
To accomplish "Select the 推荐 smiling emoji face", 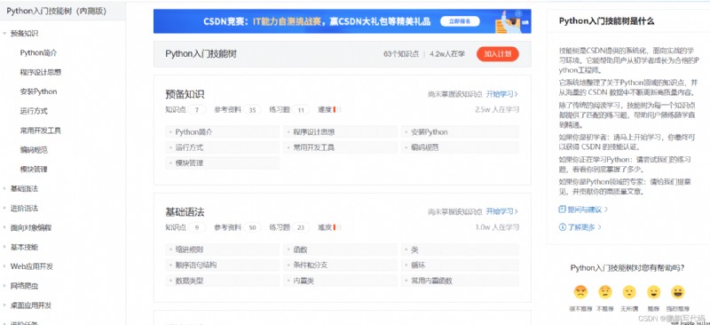I will (x=653, y=292).
